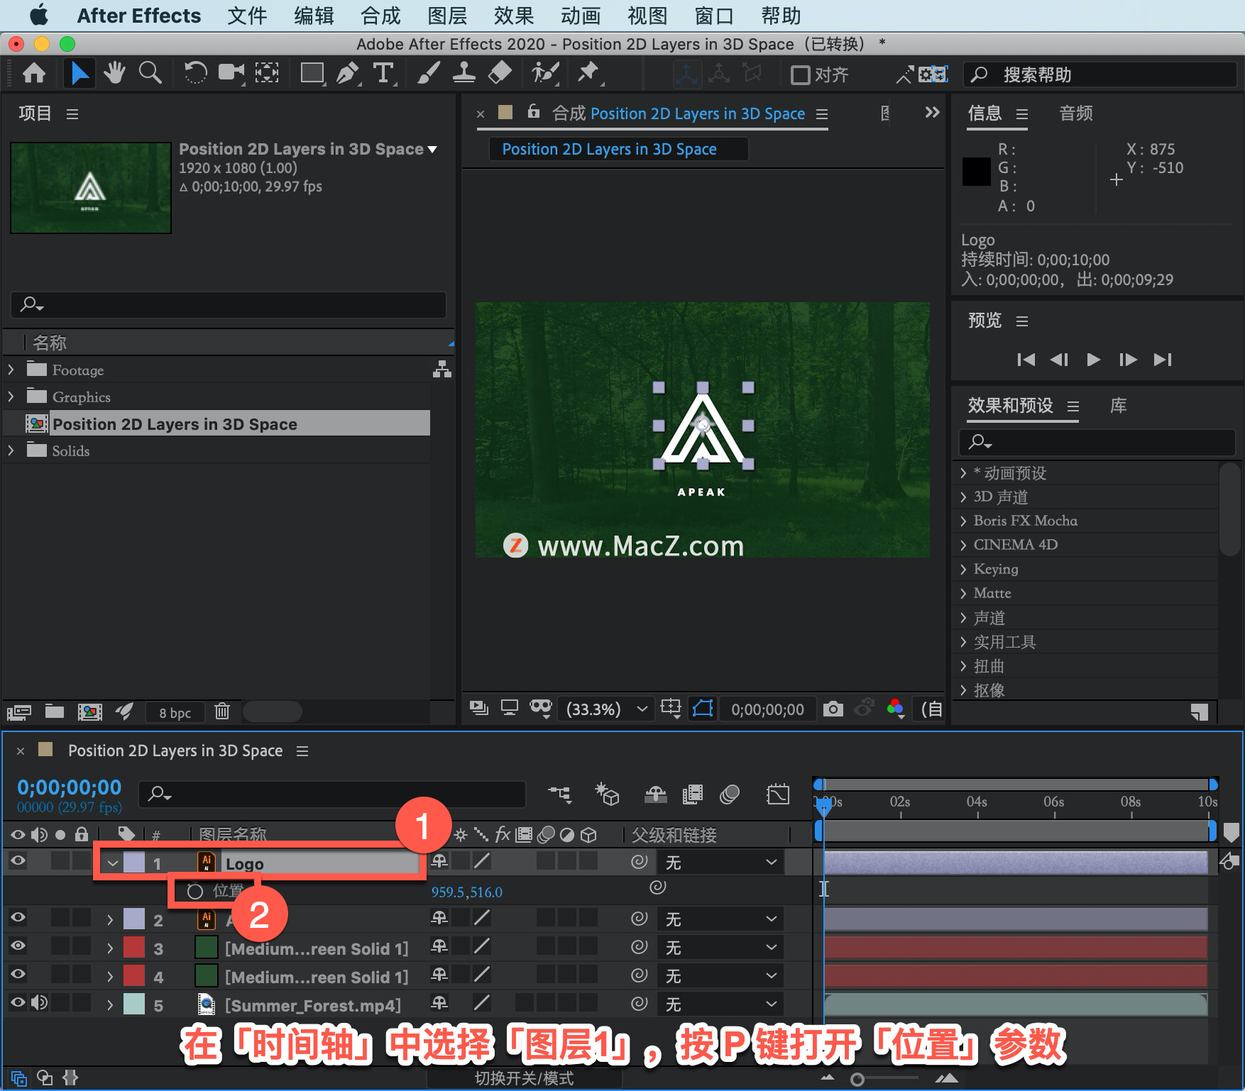Screen dimensions: 1245x1091
Task: Switch to the 音频 tab
Action: [x=1076, y=113]
